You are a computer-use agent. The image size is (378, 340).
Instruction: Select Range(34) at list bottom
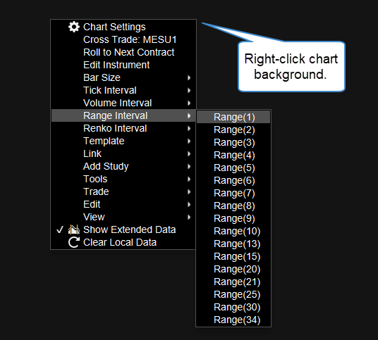233,320
